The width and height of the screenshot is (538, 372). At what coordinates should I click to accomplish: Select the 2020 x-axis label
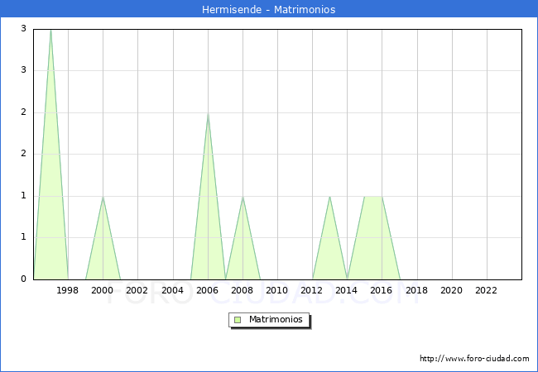452,290
